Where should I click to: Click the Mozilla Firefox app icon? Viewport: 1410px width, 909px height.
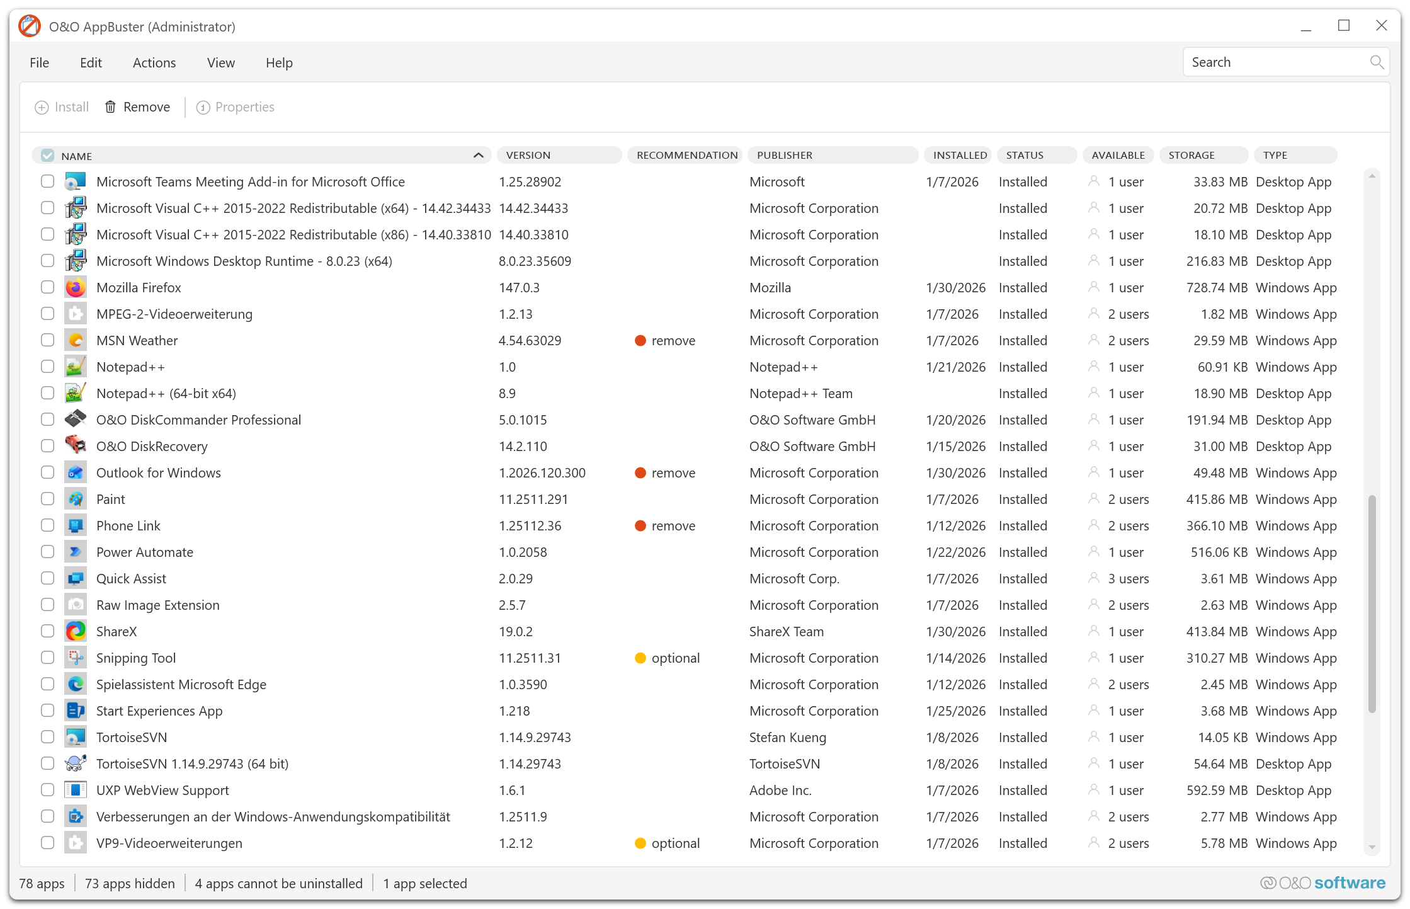tap(76, 288)
